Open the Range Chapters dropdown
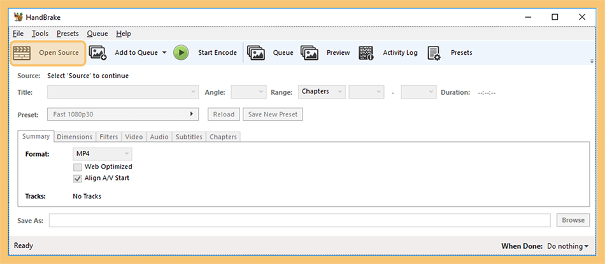Screen dimensions: 605x264 coord(322,92)
